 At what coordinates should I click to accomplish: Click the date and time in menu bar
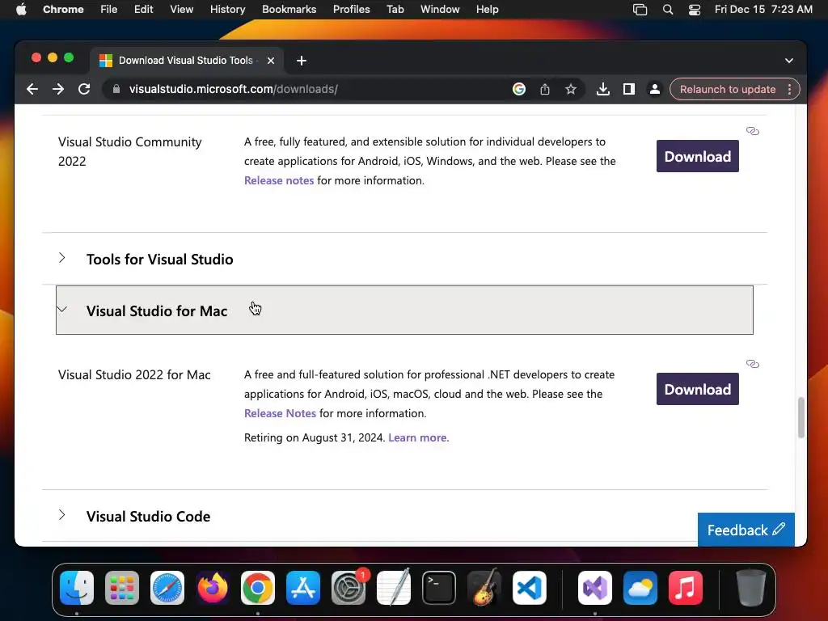click(x=763, y=10)
